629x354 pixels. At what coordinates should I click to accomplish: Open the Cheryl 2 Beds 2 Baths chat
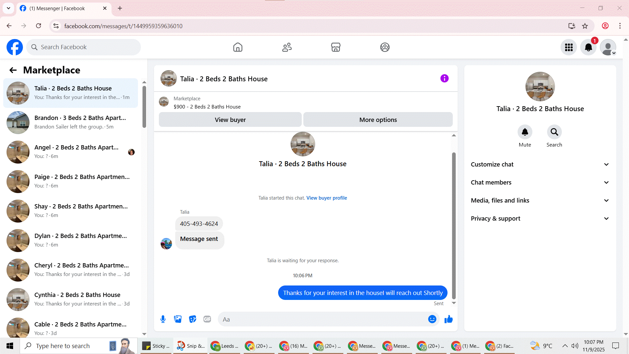click(70, 270)
